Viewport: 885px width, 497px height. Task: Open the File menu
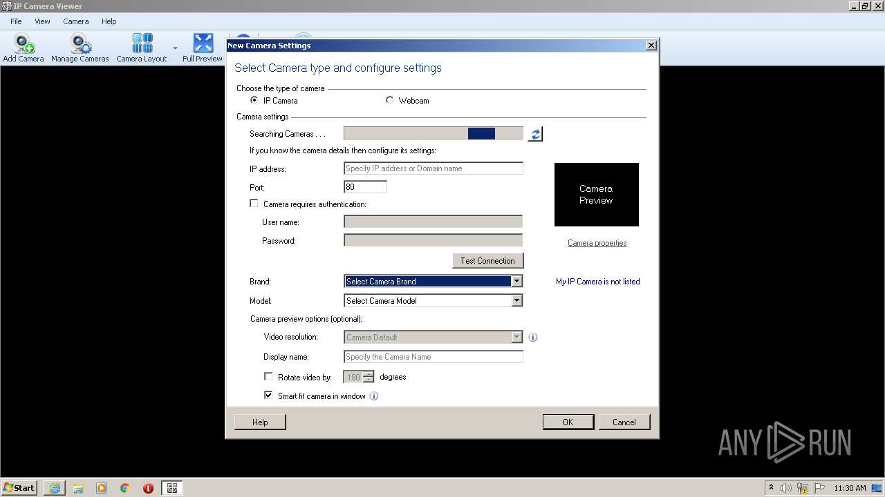pos(16,21)
